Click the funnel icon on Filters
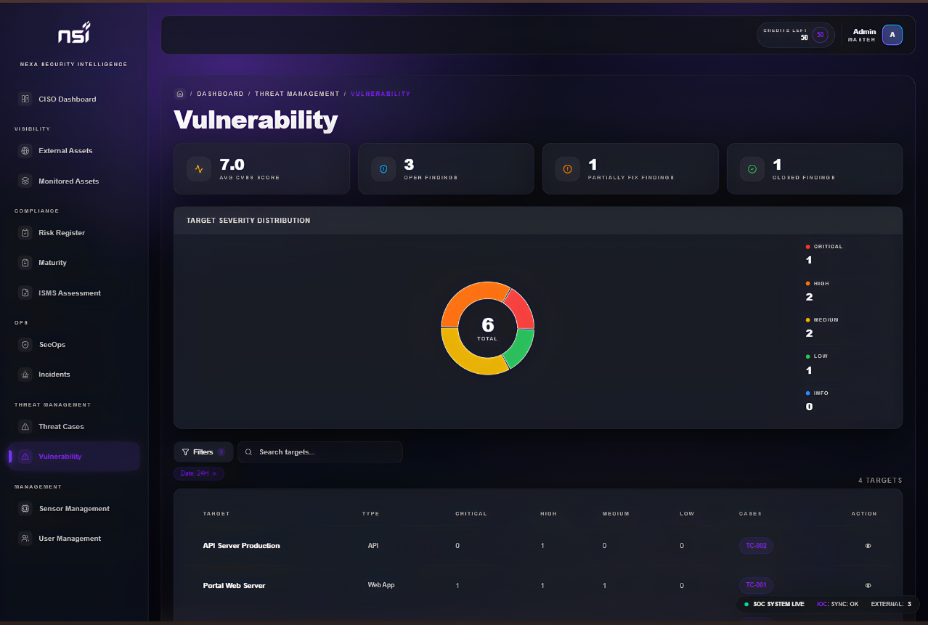Screen dimensions: 928x625 [185, 452]
